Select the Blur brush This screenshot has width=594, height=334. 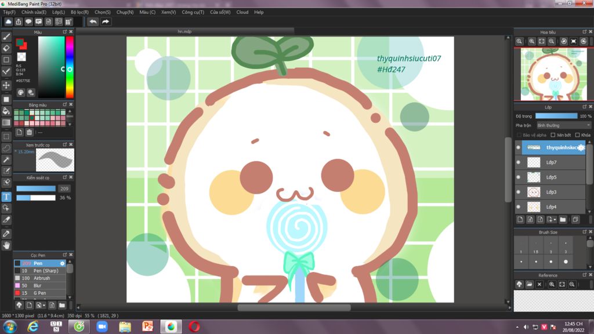click(40, 285)
